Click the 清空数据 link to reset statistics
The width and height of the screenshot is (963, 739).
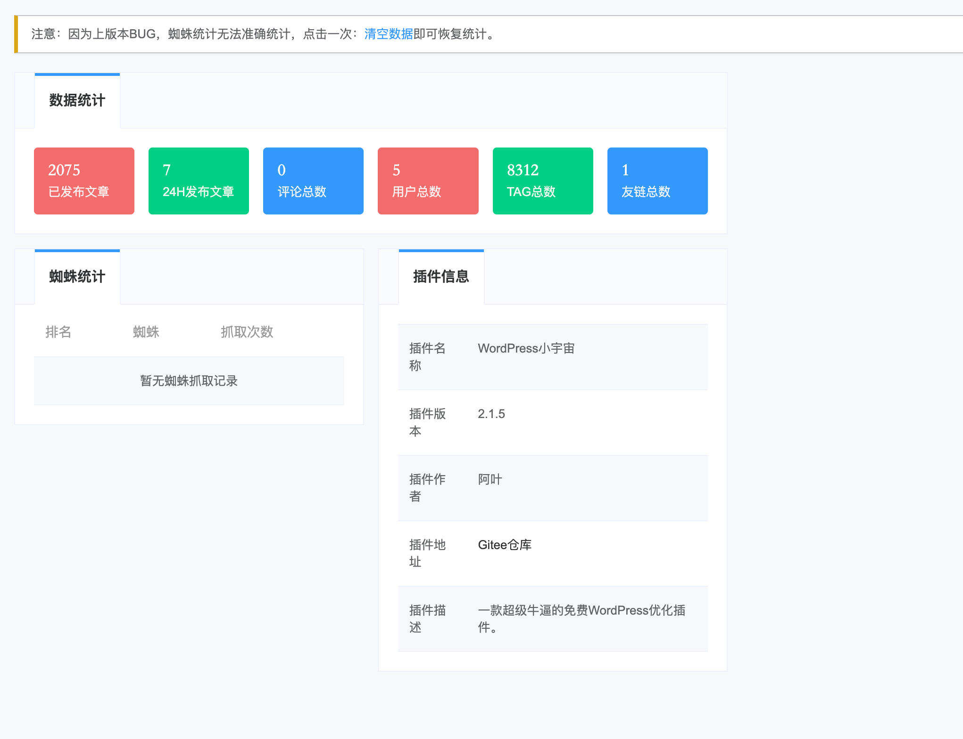point(388,34)
